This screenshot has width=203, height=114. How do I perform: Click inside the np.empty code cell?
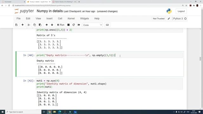(x=109, y=55)
